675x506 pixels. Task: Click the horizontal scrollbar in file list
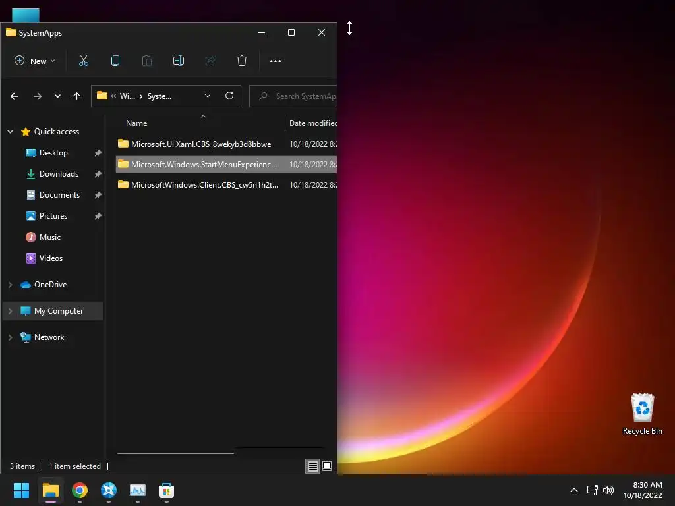[175, 453]
